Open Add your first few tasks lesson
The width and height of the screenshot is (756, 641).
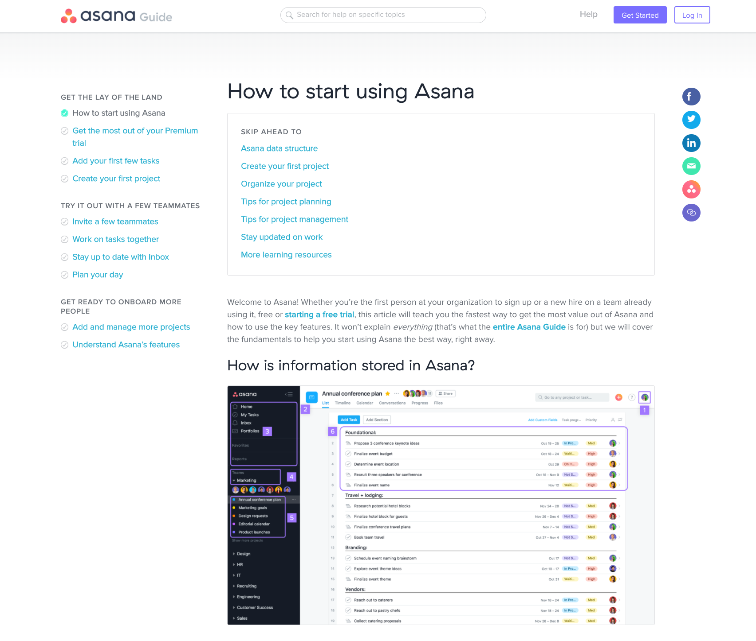tap(116, 161)
